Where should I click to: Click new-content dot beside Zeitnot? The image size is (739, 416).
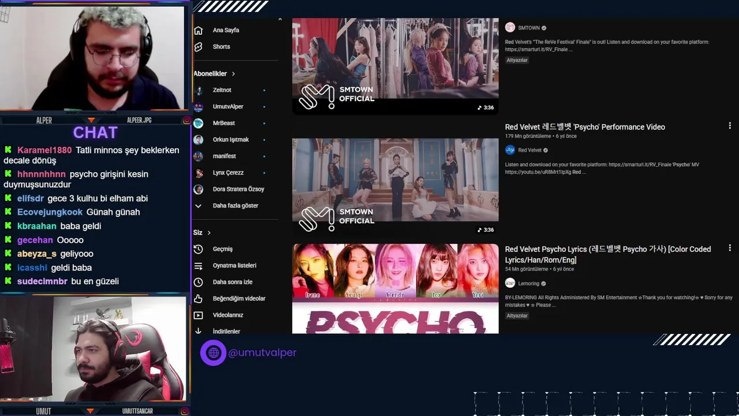coord(264,90)
